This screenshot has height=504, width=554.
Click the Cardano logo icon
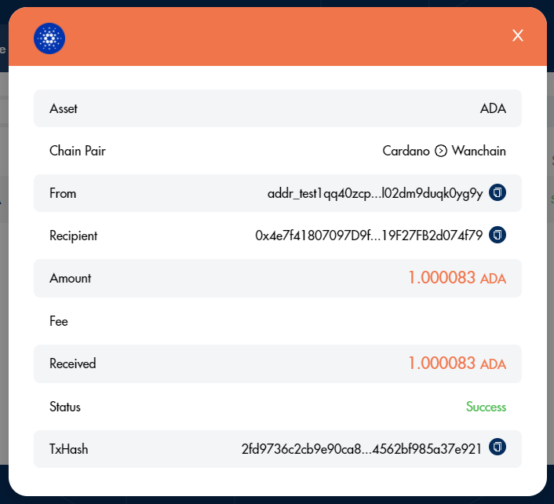point(49,38)
